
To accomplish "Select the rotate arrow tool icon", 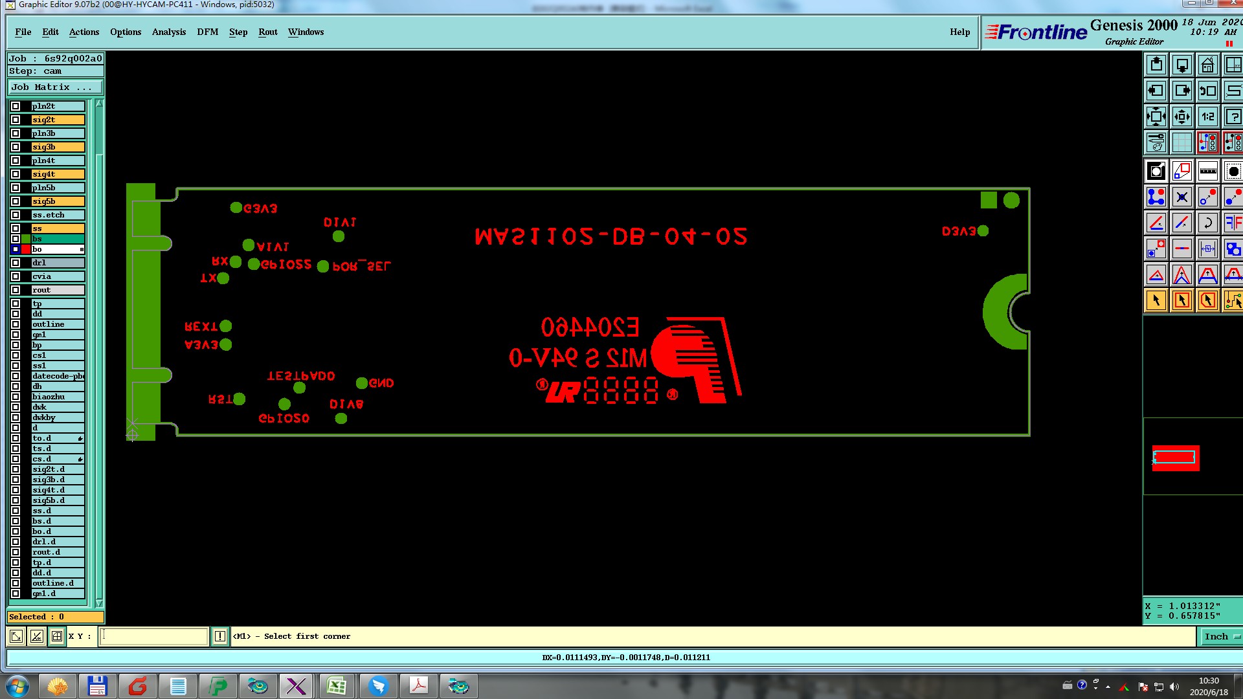I will [x=1207, y=223].
